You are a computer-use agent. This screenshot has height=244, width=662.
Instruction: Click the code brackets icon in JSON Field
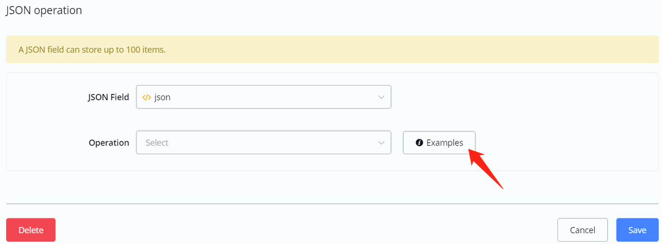[x=147, y=97]
